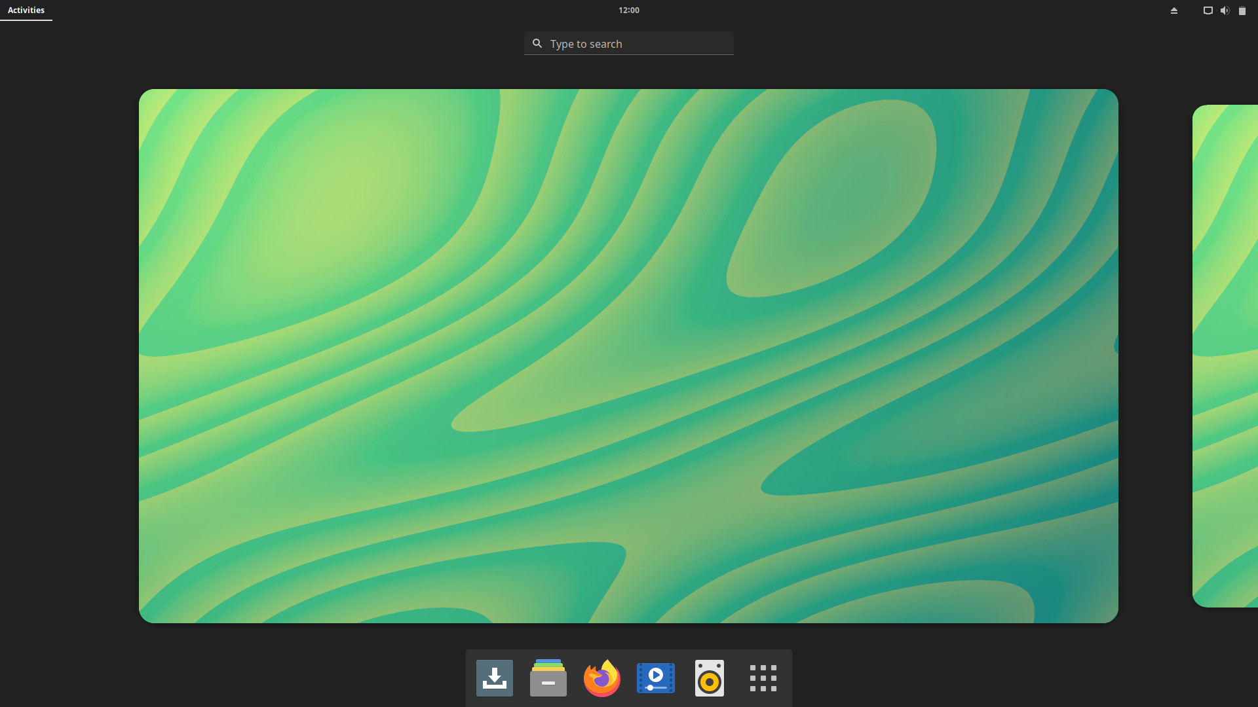
Task: Click the battery status indicator
Action: [x=1242, y=10]
